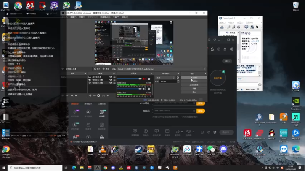Open the Virtual In audio device dropdown
This screenshot has height=171, width=305.
coord(161,69)
